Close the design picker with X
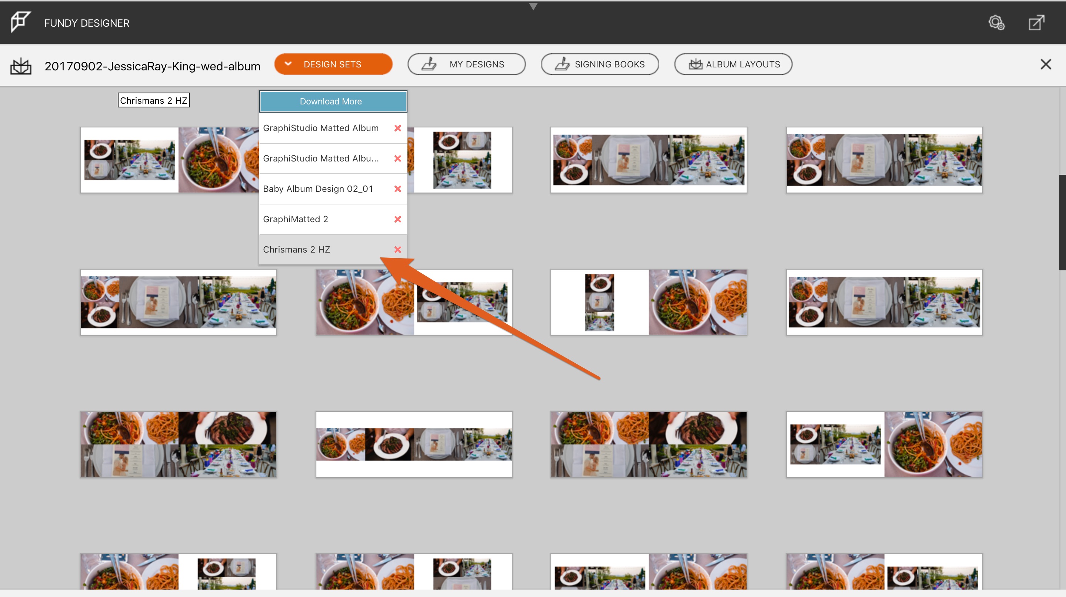This screenshot has height=597, width=1066. click(1046, 64)
